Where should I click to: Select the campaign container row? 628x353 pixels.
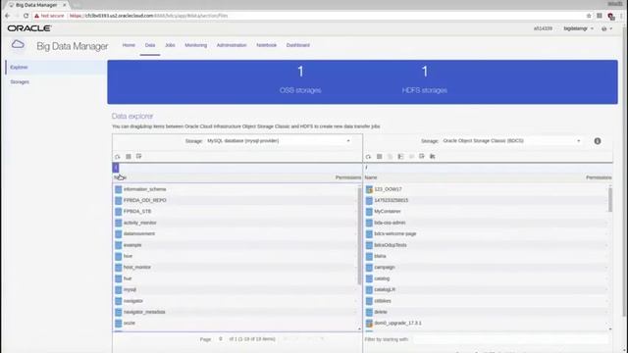[x=486, y=267]
